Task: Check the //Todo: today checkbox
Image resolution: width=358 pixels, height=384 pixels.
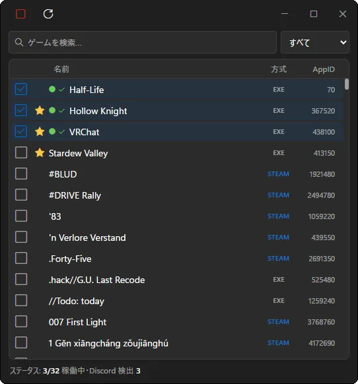Action: tap(21, 300)
